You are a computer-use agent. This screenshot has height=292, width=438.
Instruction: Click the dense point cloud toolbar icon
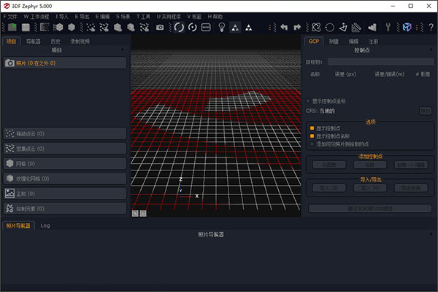[104, 27]
